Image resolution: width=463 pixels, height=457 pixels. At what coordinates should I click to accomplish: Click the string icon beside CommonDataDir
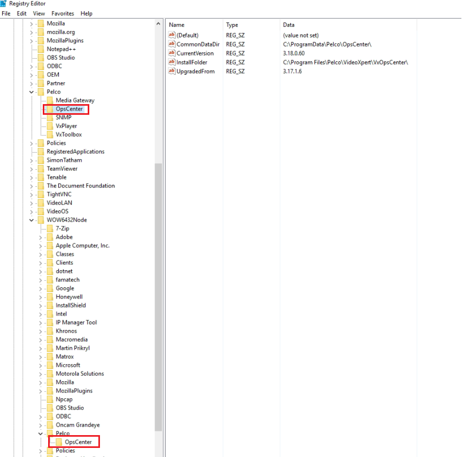tap(172, 44)
